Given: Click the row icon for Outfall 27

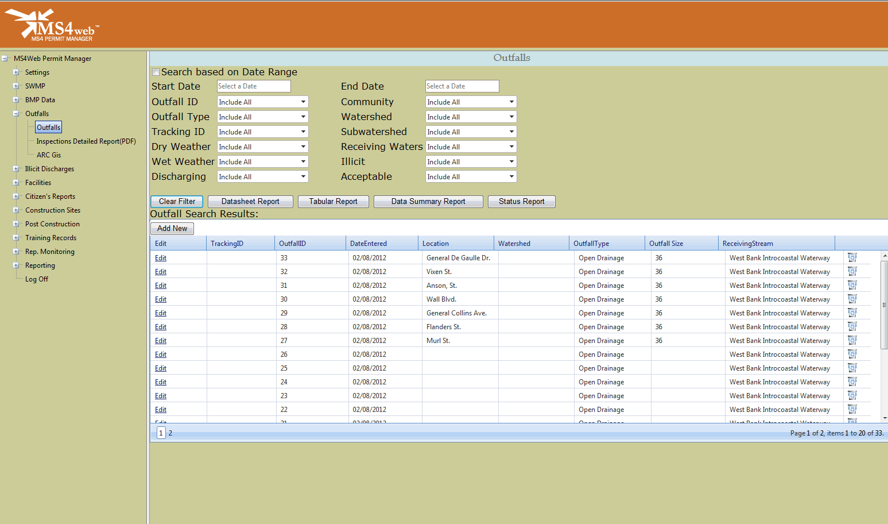Looking at the screenshot, I should click(852, 340).
